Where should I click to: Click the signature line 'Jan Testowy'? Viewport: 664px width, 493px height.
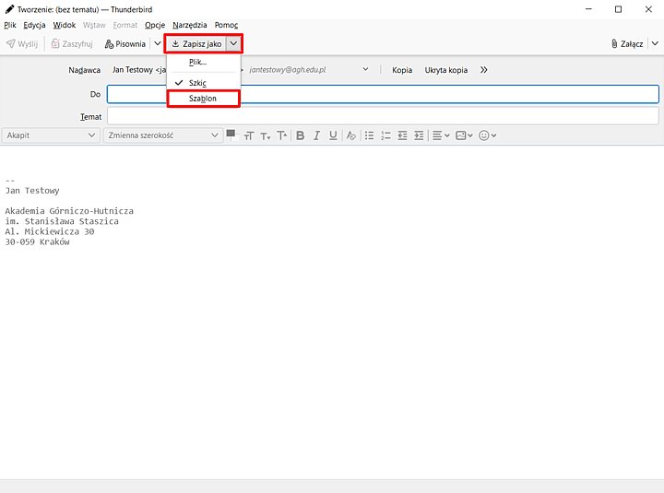click(32, 191)
